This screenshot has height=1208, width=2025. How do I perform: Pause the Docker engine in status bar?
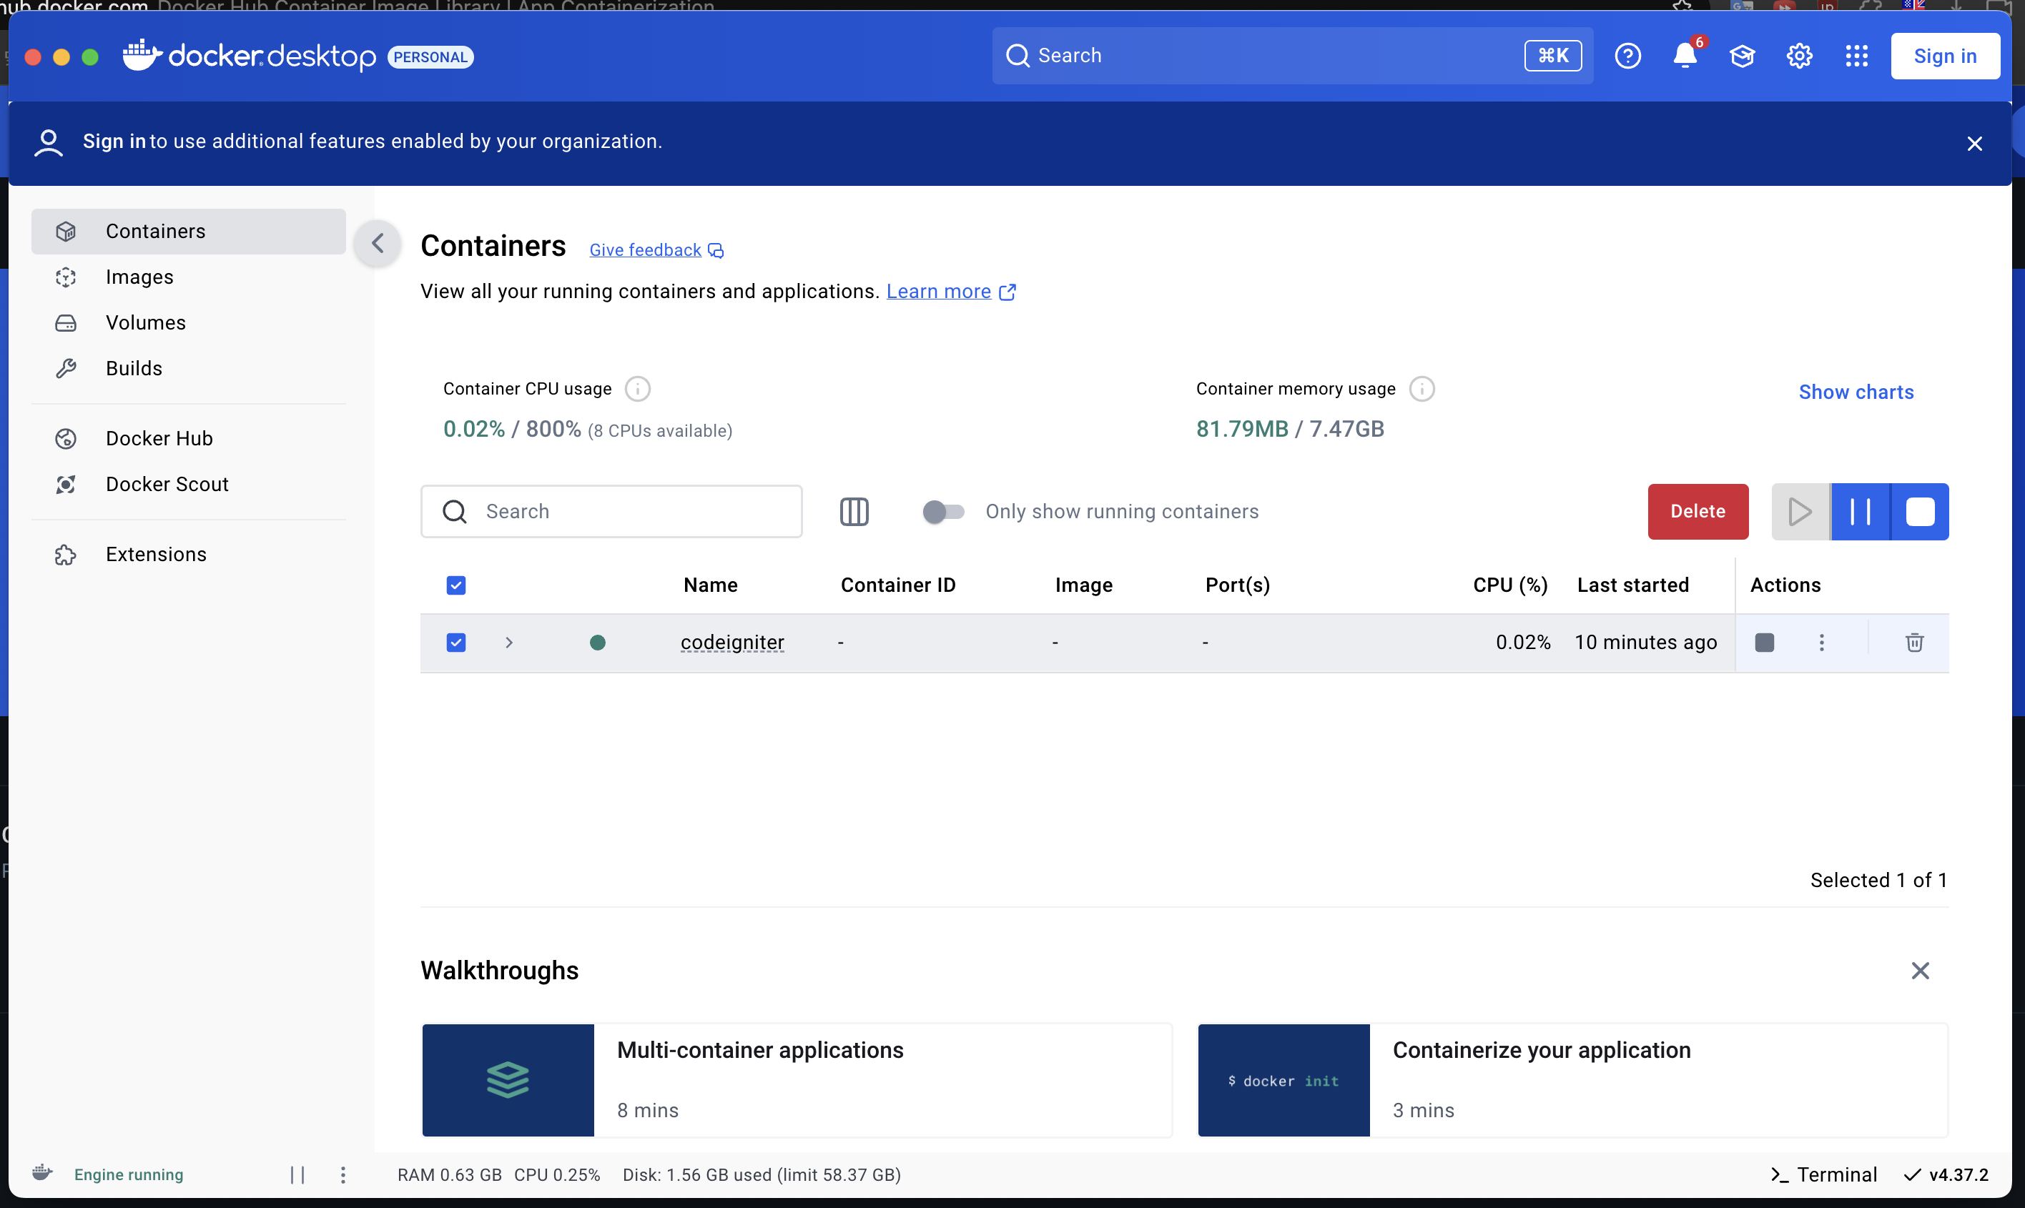(297, 1174)
